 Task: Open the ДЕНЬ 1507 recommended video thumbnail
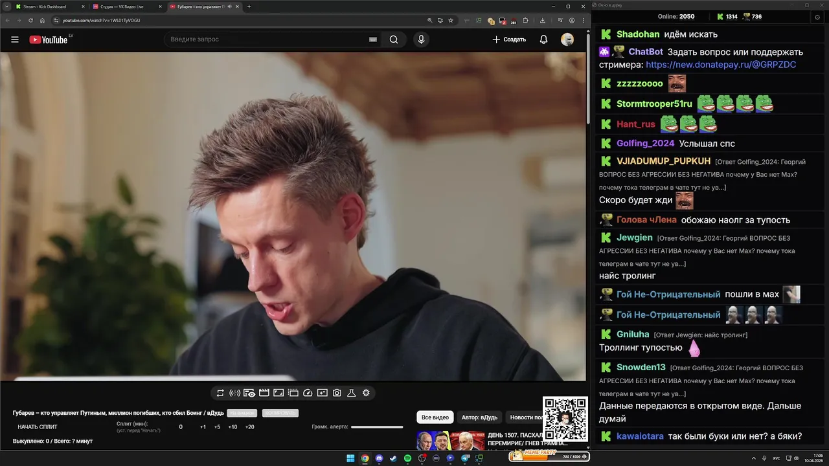[x=451, y=441]
